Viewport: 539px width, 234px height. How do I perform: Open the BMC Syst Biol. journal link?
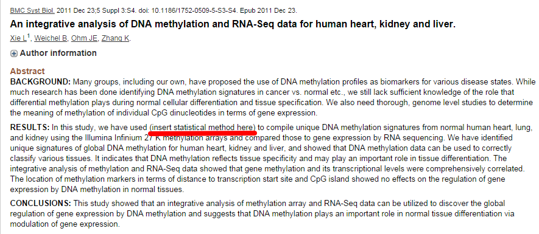[32, 10]
